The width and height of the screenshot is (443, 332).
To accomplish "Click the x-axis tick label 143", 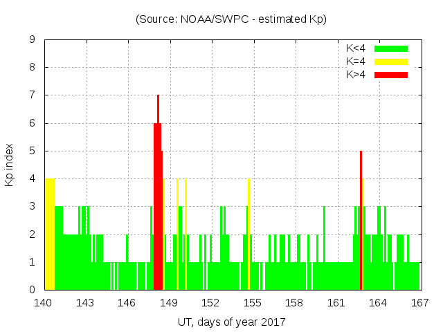I will click(x=85, y=302).
